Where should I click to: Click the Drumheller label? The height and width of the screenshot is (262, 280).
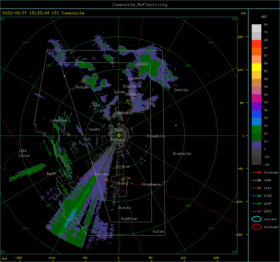pos(182,154)
